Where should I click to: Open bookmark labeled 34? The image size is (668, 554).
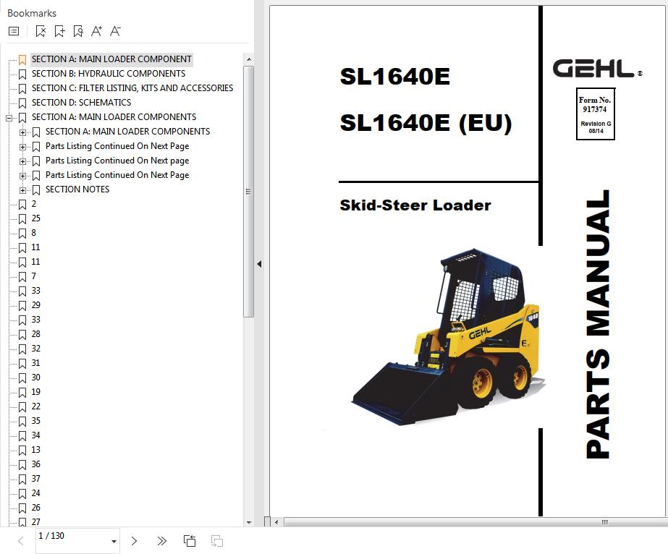point(35,435)
